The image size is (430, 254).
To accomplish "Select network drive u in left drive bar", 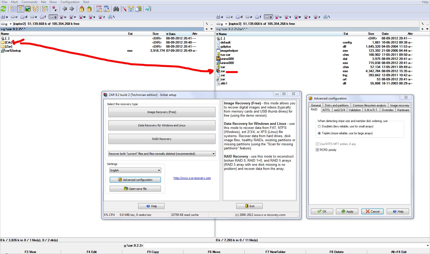I will 63,17.
